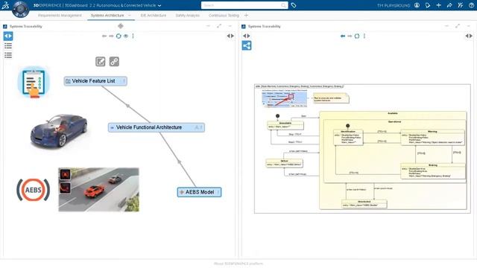
Task: Open the tools icon in header
Action: pyautogui.click(x=461, y=5)
